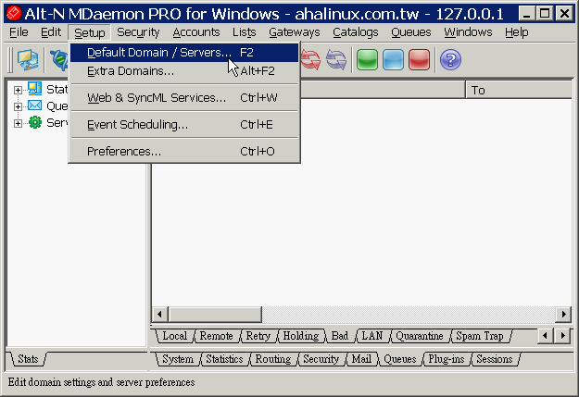579x397 pixels.
Task: Select the Que tree item envelope icon
Action: point(34,105)
